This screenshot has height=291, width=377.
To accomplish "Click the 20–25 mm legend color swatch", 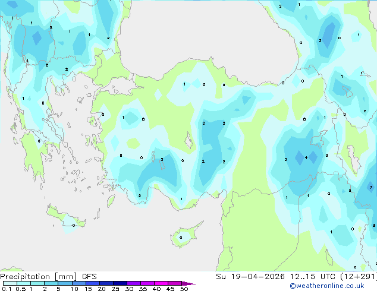I will pos(106,283).
